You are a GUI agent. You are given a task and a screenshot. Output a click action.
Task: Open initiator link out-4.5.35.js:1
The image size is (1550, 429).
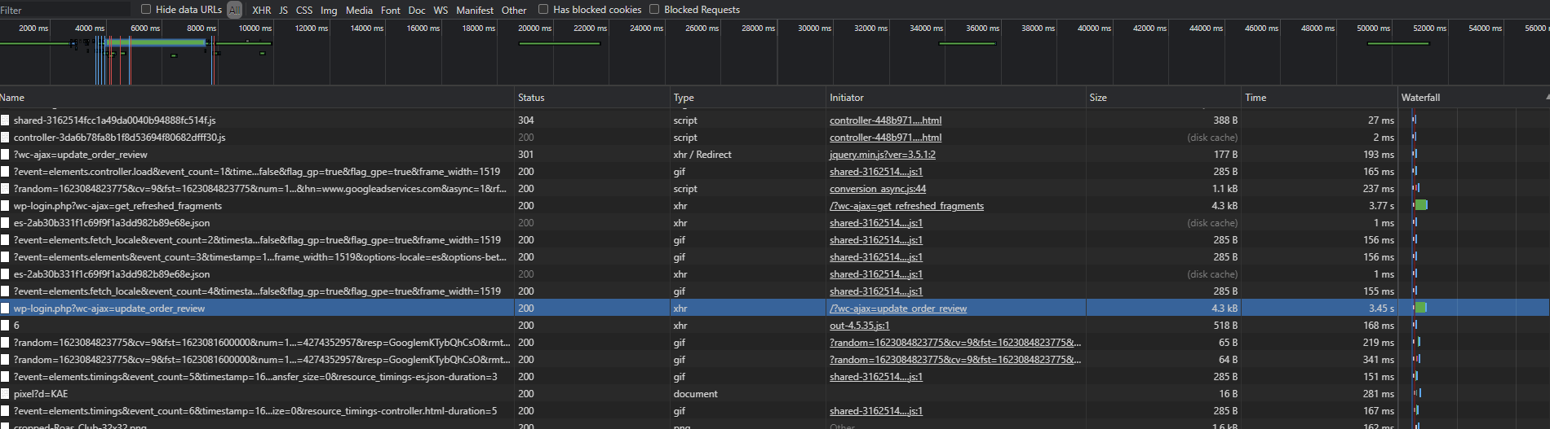860,326
